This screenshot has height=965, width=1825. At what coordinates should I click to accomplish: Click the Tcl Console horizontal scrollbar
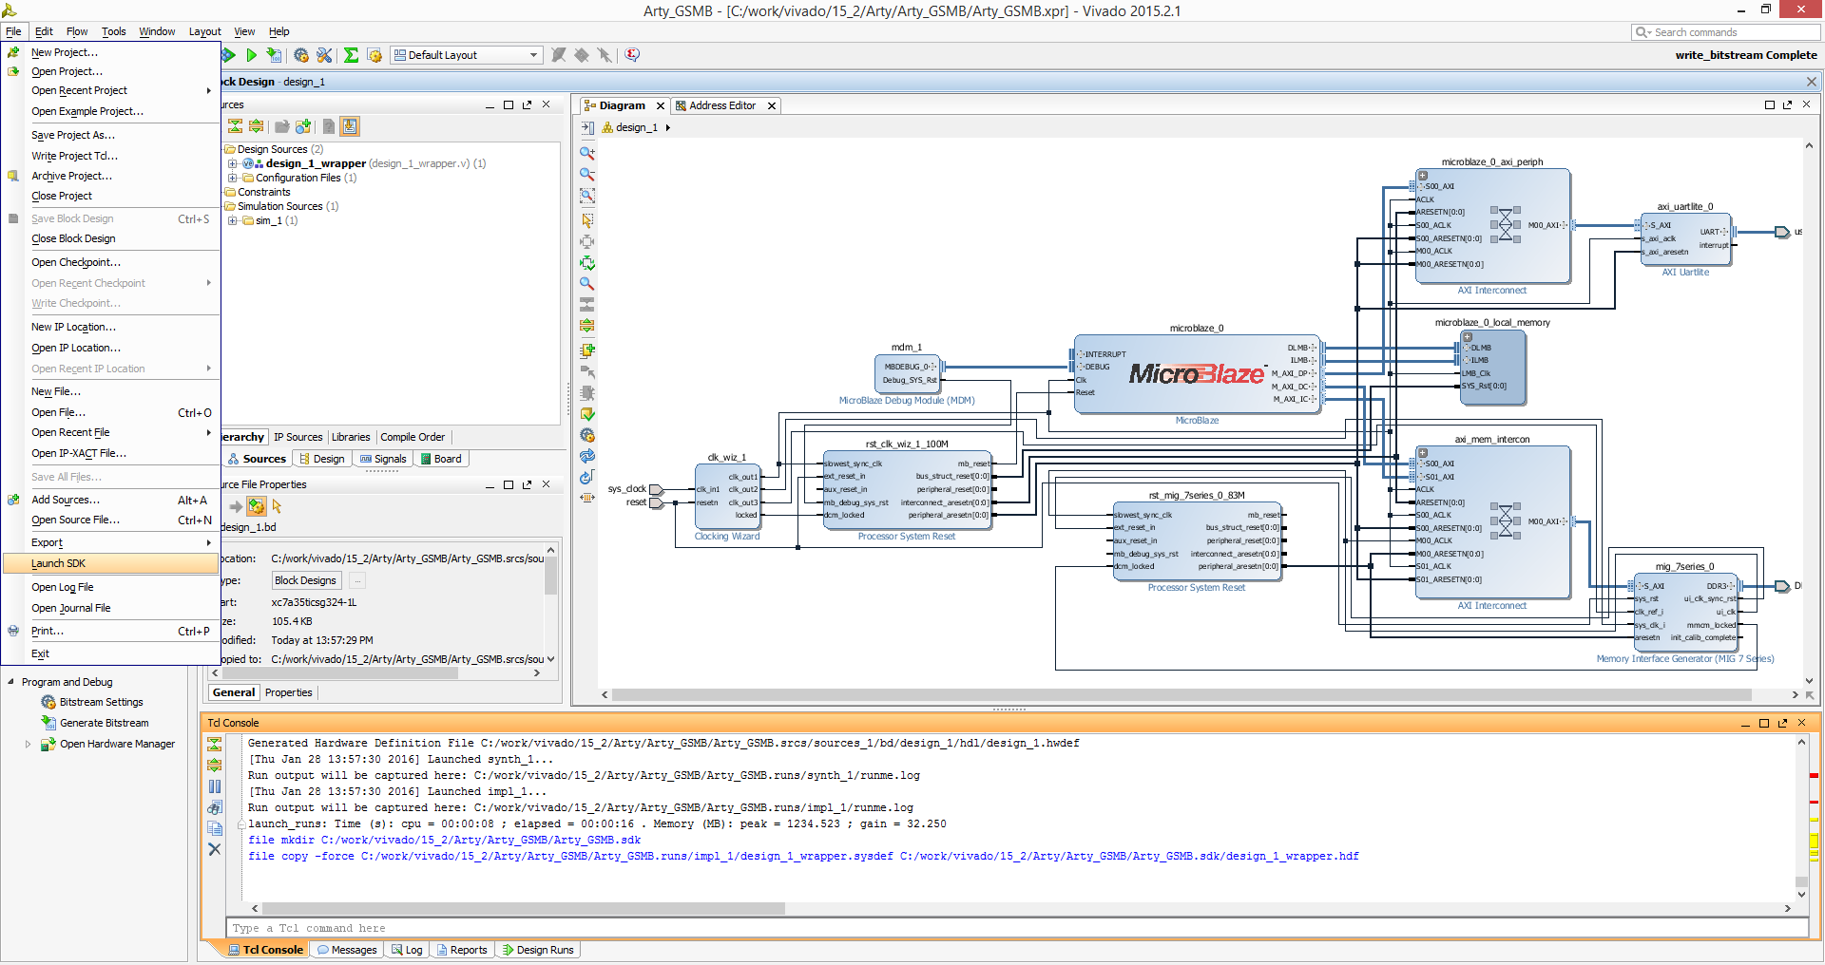[x=524, y=909]
